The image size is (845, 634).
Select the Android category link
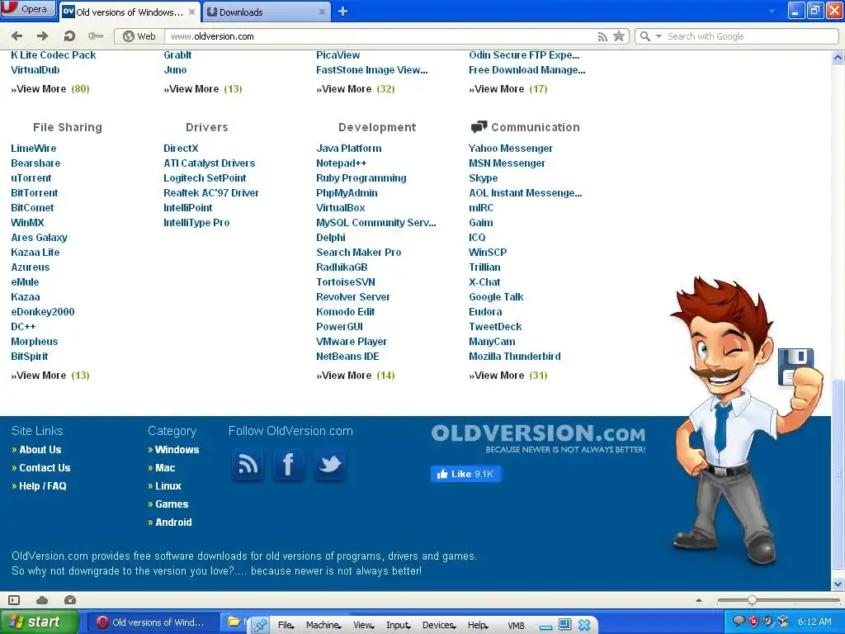point(173,523)
